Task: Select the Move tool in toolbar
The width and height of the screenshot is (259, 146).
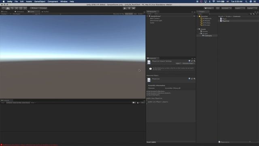Action: point(8,8)
